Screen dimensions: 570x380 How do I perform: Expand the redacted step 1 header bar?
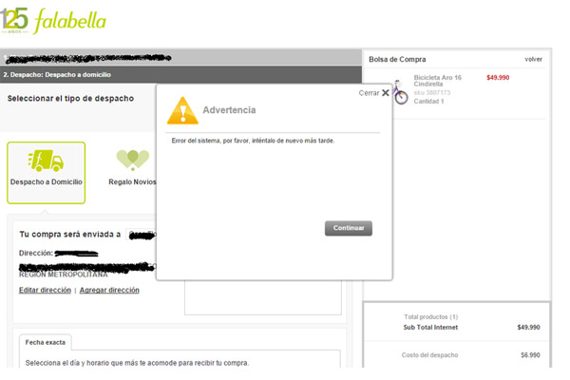180,57
